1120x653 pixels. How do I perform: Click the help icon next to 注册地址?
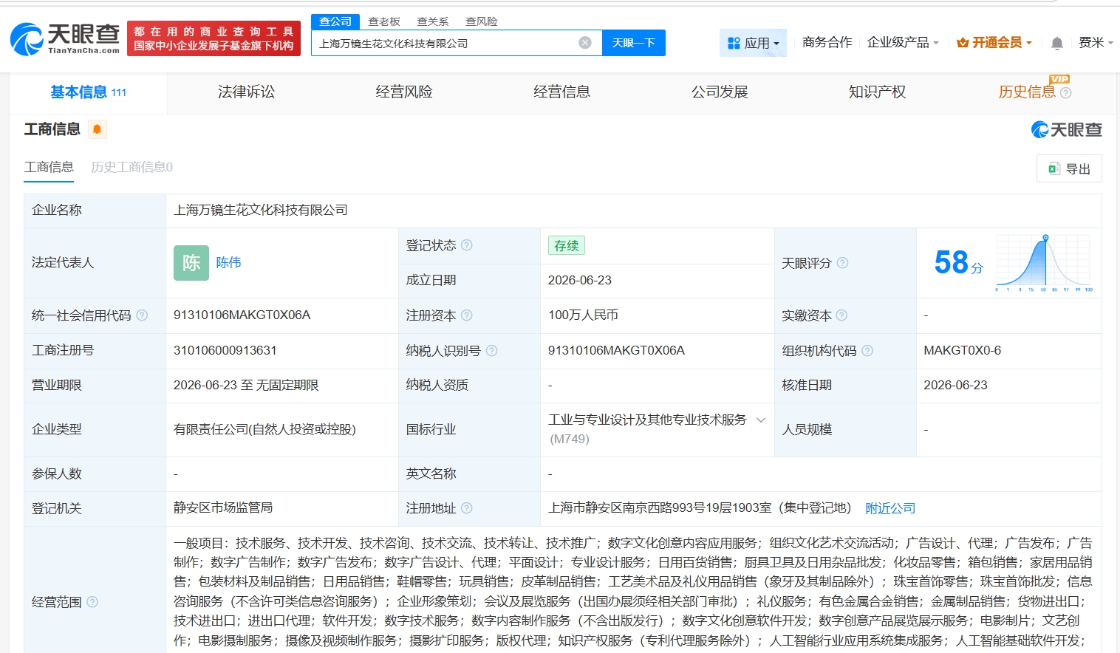point(467,508)
